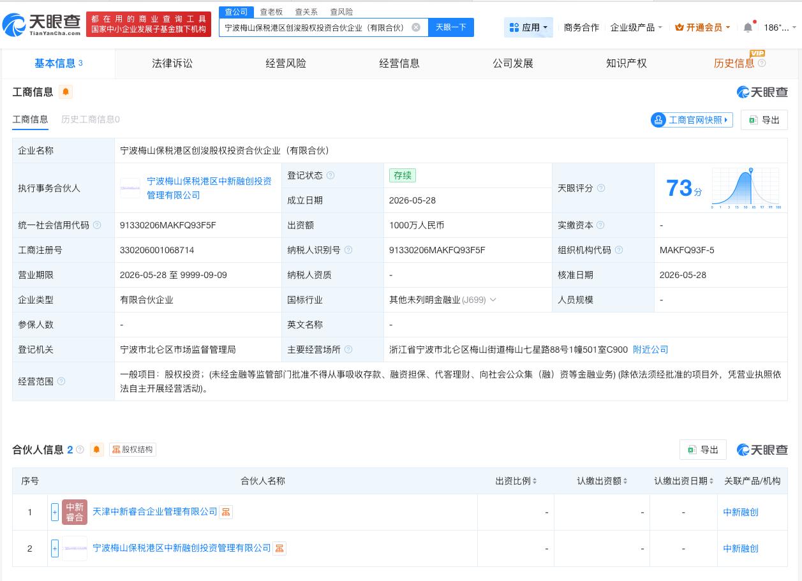Viewport: 802px width, 581px height.
Task: Select the 查公司 search tab
Action: pyautogui.click(x=236, y=12)
